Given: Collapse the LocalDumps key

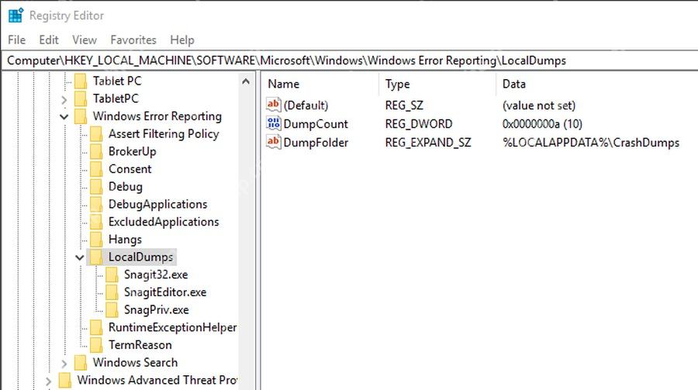Looking at the screenshot, I should pyautogui.click(x=80, y=257).
